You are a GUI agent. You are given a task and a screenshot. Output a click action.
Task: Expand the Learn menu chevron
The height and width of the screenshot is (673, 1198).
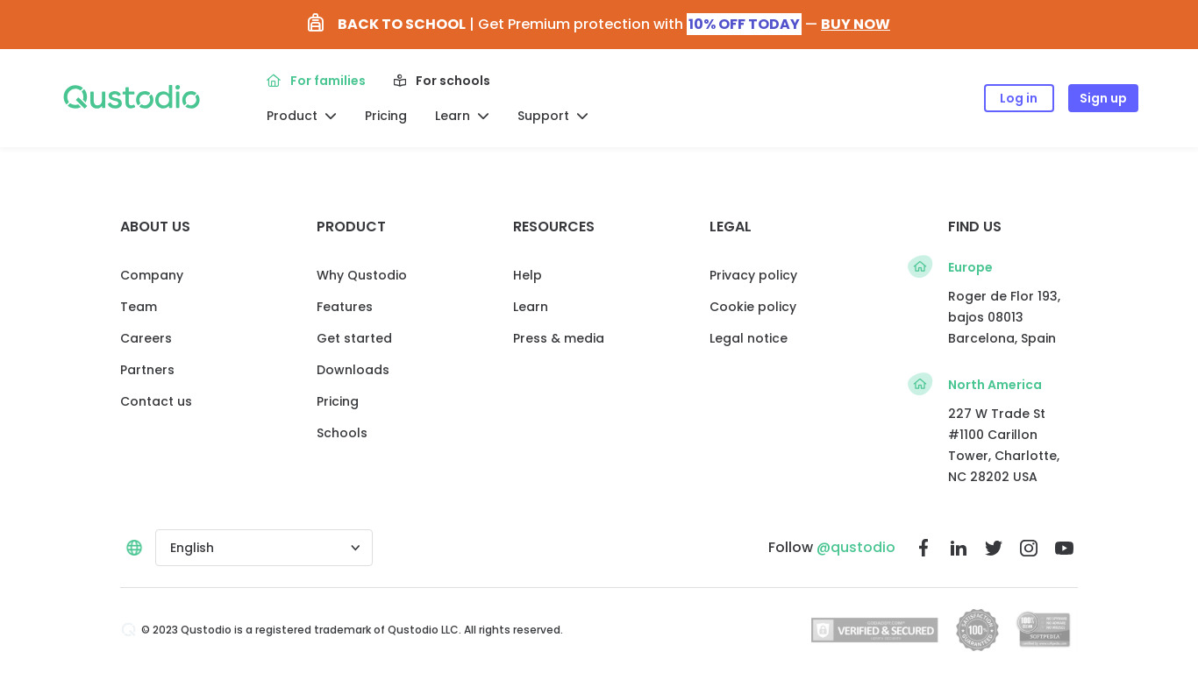point(483,117)
